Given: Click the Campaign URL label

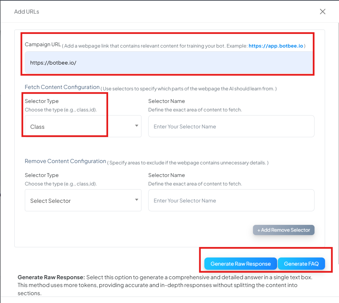Looking at the screenshot, I should coord(43,44).
